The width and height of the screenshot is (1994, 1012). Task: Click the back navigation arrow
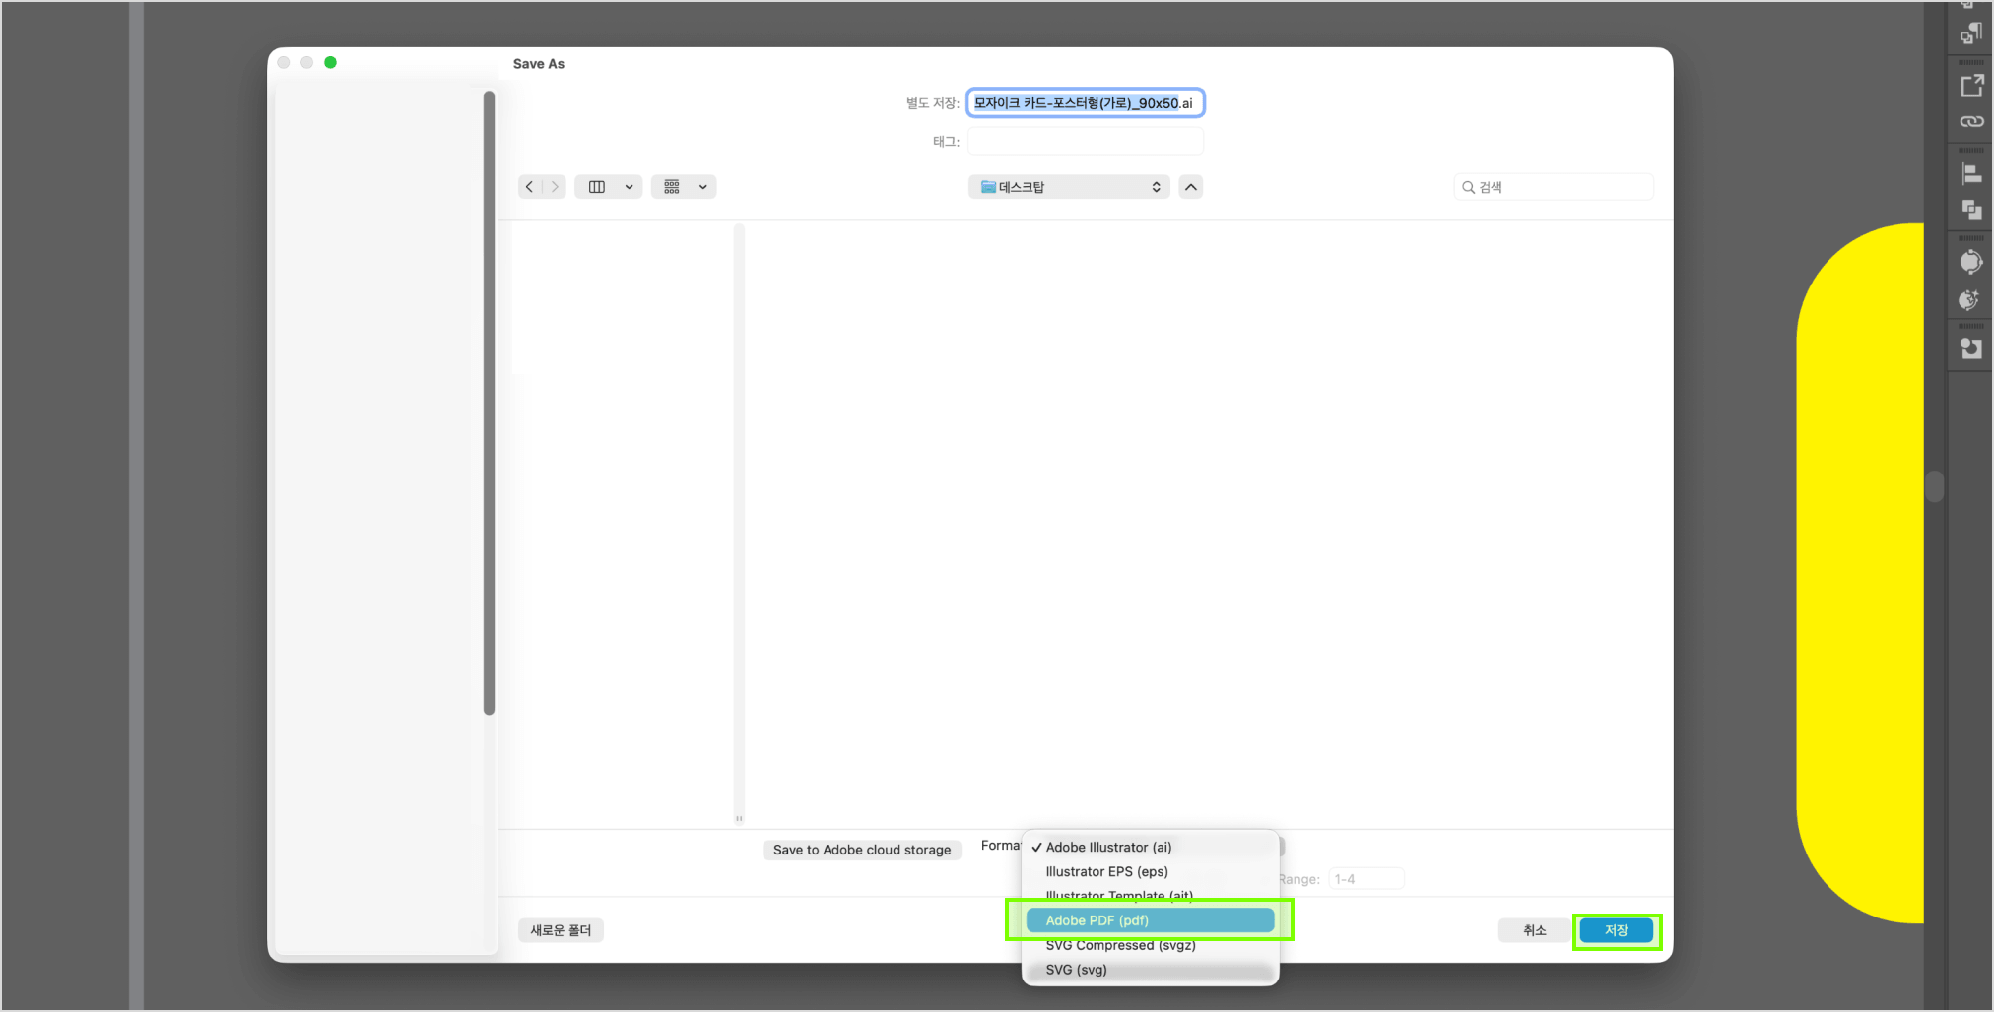tap(530, 187)
